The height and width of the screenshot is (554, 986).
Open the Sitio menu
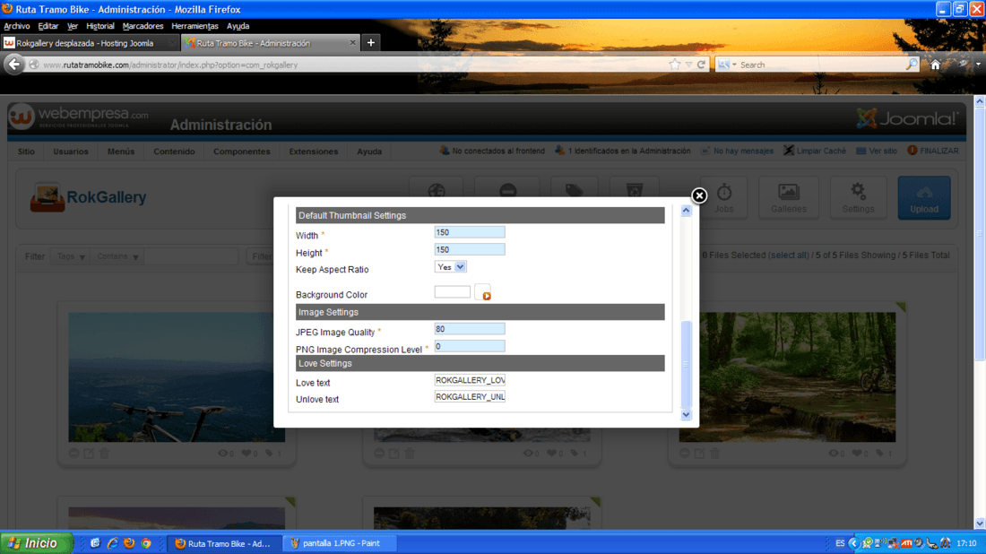[x=26, y=151]
